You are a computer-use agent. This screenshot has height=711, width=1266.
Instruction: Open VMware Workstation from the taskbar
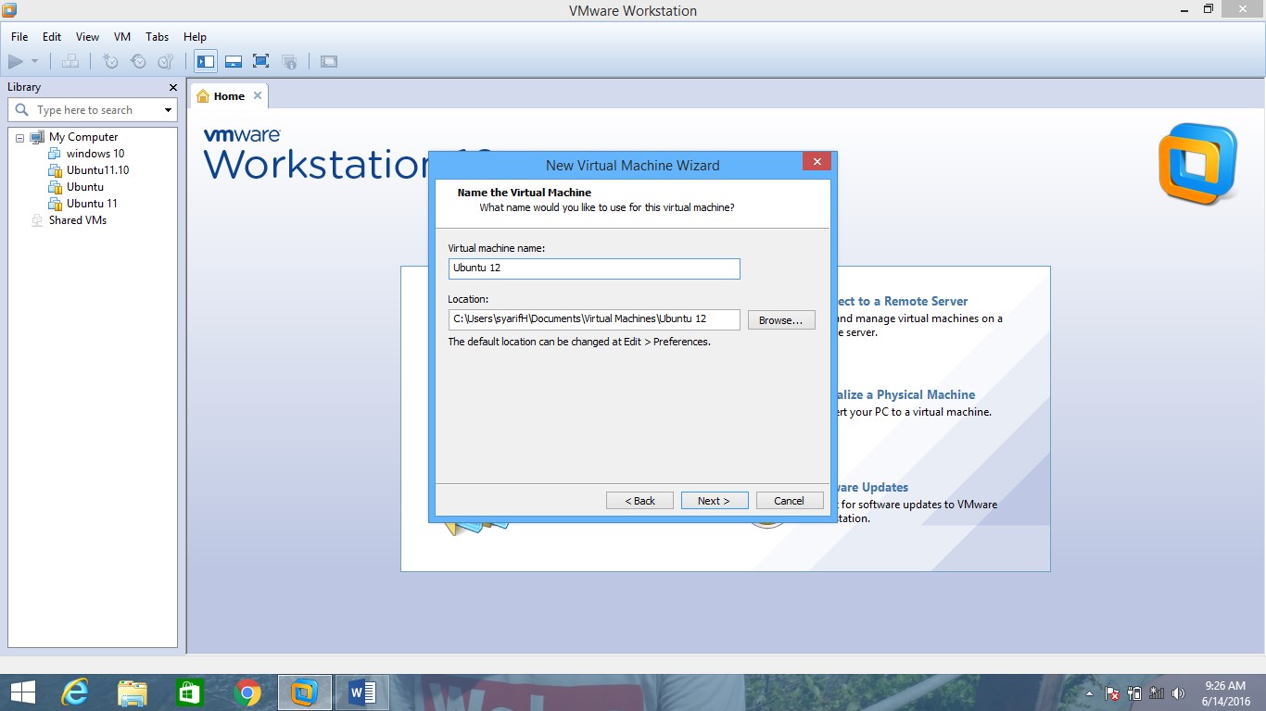(x=305, y=692)
